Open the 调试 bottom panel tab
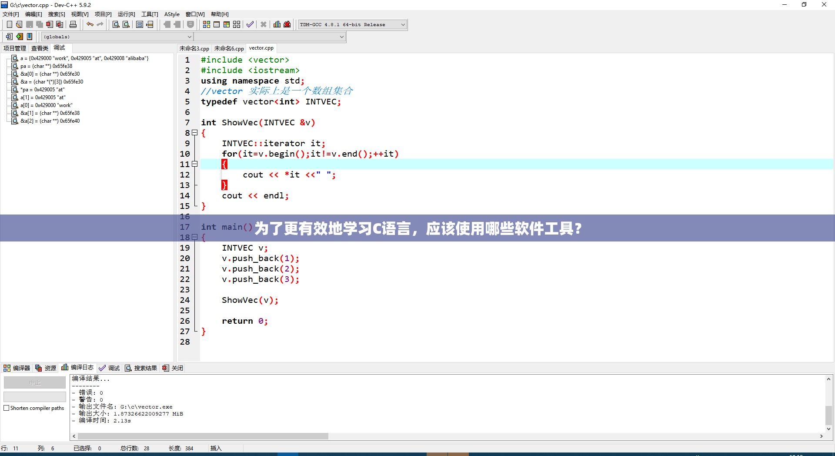The width and height of the screenshot is (835, 456). (x=109, y=368)
